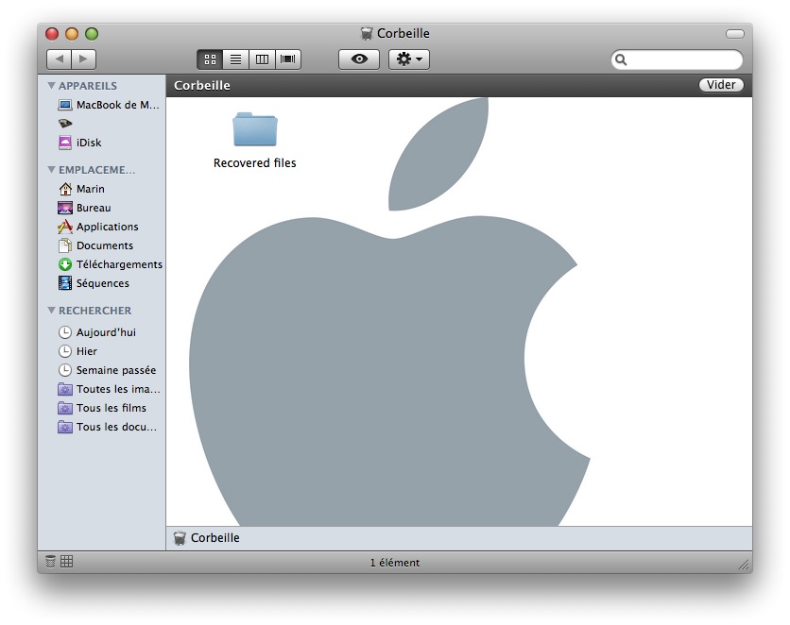Image resolution: width=790 pixels, height=625 pixels.
Task: Open Téléchargements in sidebar
Action: [x=102, y=264]
